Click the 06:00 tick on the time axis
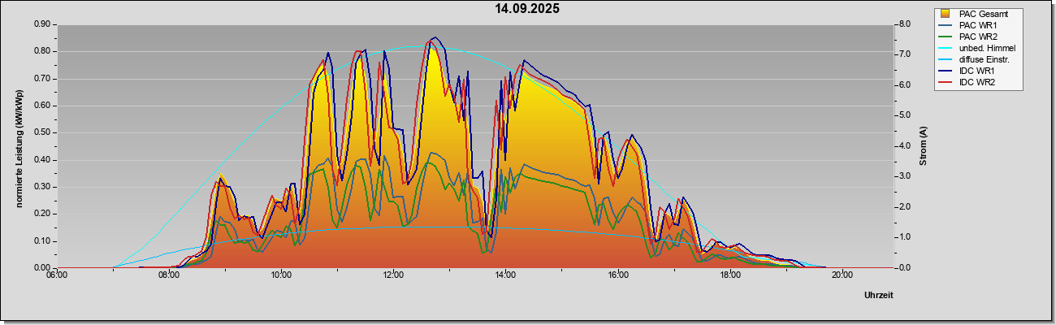The height and width of the screenshot is (325, 1056). [56, 274]
